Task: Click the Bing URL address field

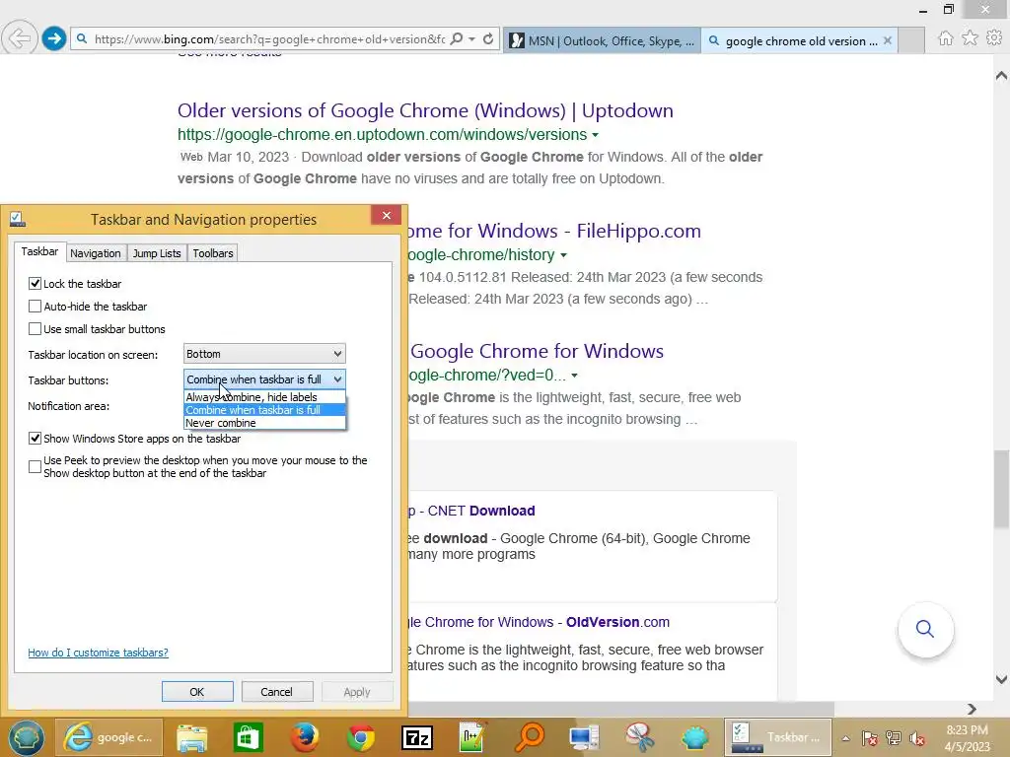Action: pos(269,39)
